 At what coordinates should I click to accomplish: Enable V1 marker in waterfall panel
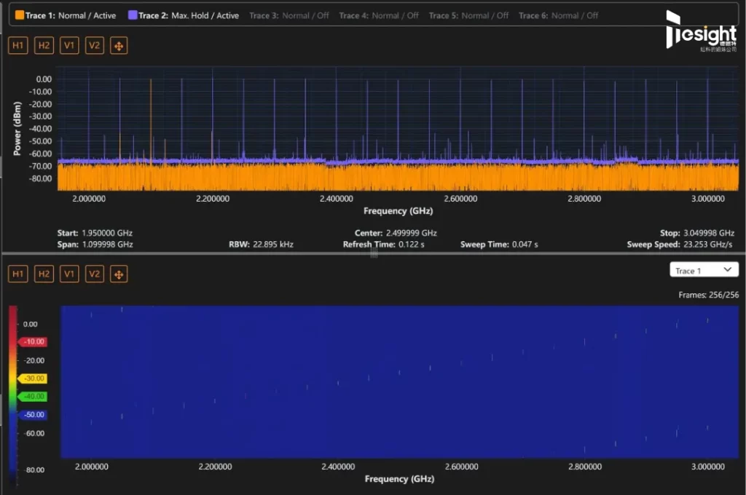69,274
